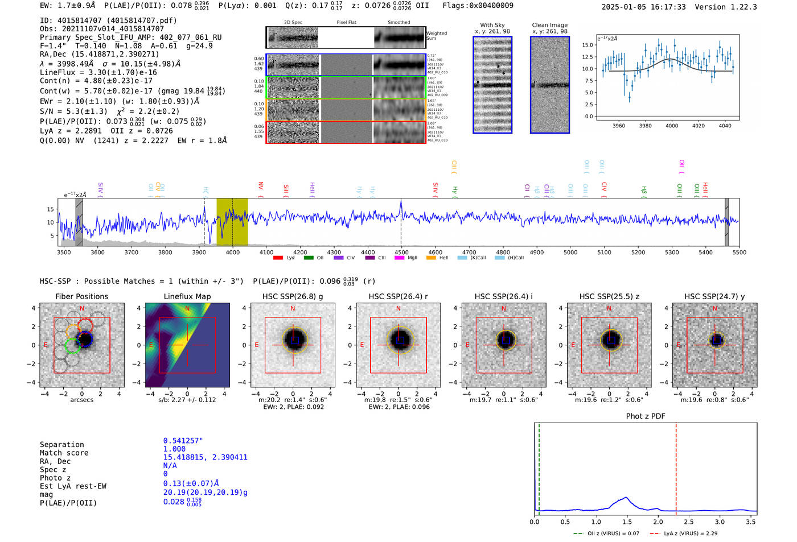Click the blue '15.418815, 2.390411' coordinates
This screenshot has width=797, height=542.
206,457
